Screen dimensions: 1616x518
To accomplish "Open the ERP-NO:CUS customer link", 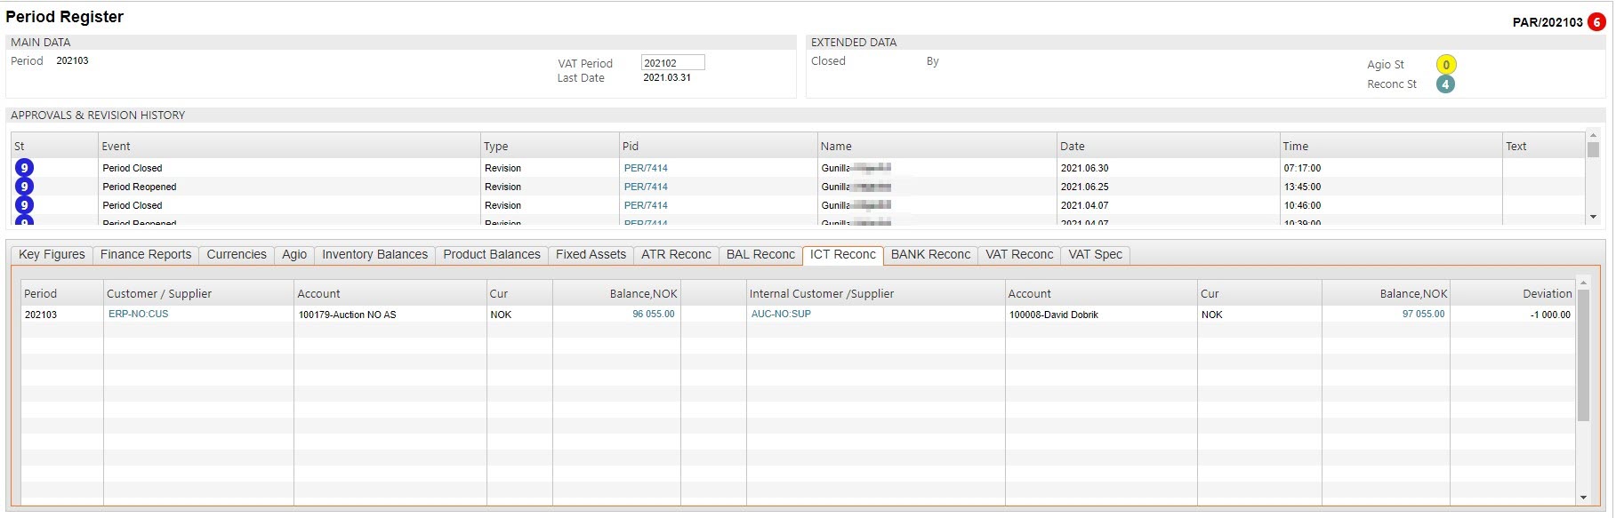I will point(138,315).
